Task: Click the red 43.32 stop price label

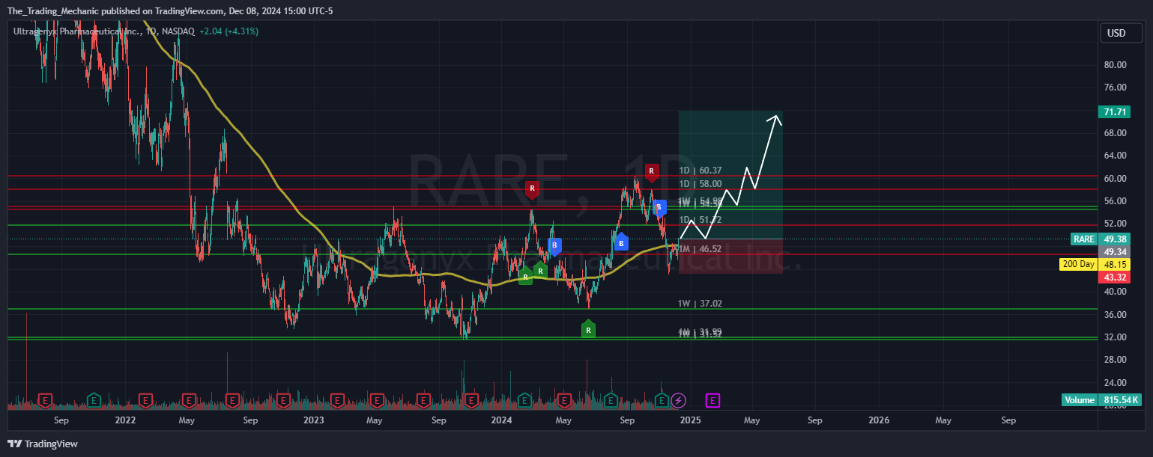Action: [x=1113, y=277]
